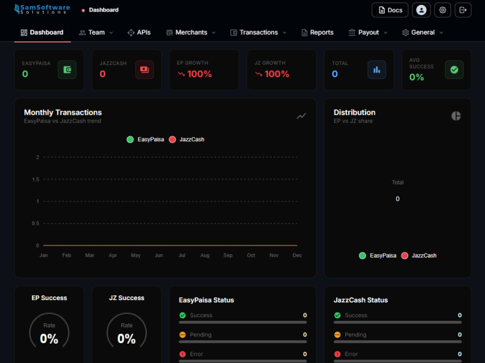Click the EasyPaisa green wallet icon
The height and width of the screenshot is (363, 485).
[67, 70]
